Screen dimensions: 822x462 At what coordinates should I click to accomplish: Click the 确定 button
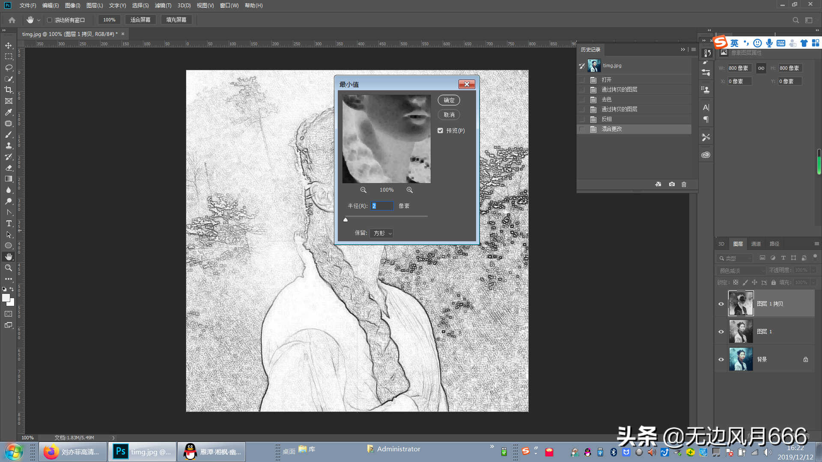click(449, 100)
